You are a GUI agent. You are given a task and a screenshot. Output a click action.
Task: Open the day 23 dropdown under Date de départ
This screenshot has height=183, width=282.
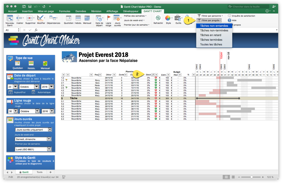tap(16, 87)
